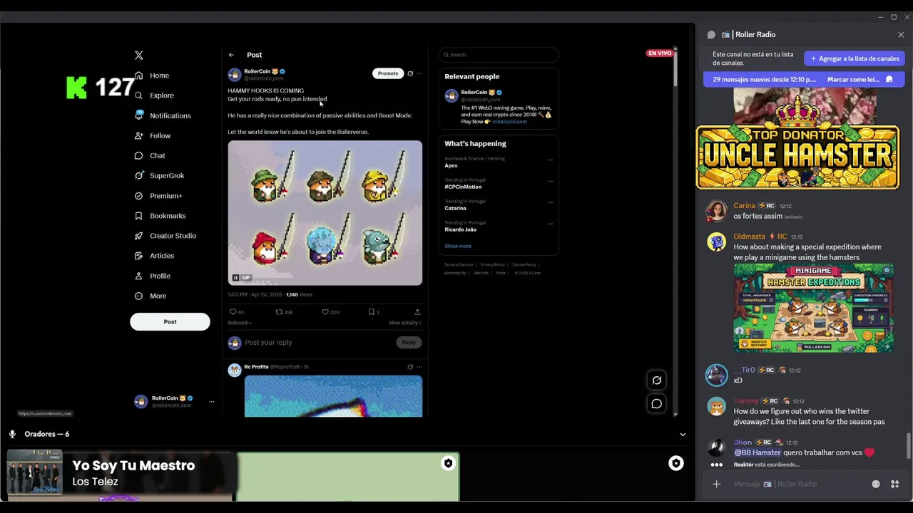Click the Promote button on the post
Viewport: 913px width, 513px height.
388,73
